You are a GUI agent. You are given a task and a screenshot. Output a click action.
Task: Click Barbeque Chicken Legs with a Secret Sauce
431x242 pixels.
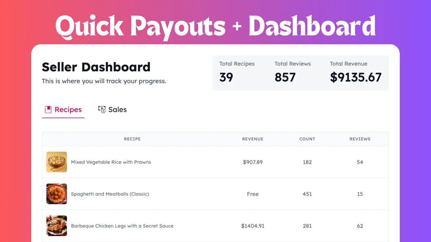(x=122, y=226)
